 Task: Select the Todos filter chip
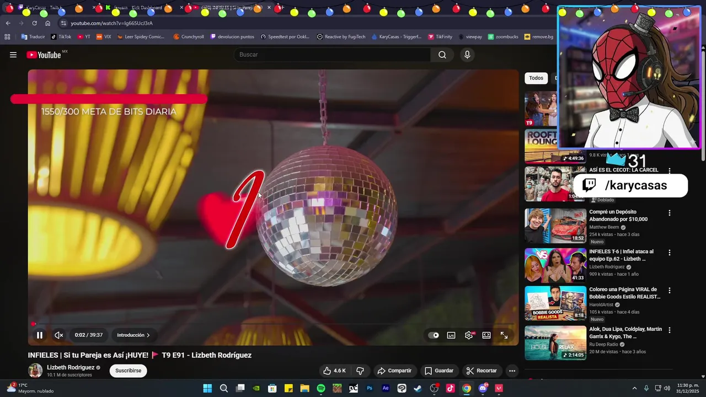click(536, 78)
